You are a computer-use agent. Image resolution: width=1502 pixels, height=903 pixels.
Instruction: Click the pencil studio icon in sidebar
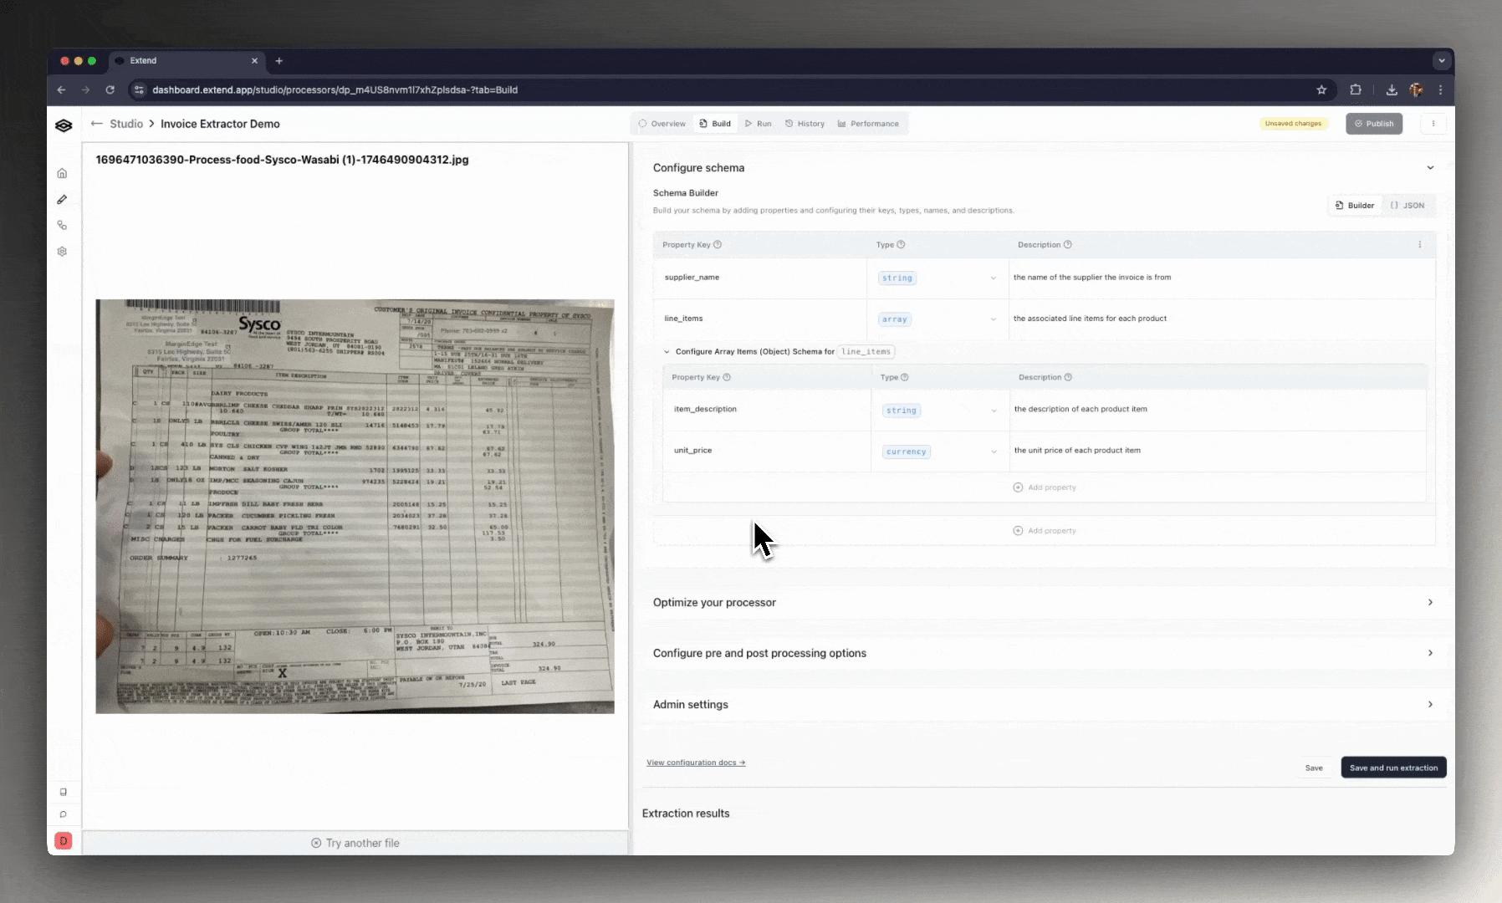62,199
